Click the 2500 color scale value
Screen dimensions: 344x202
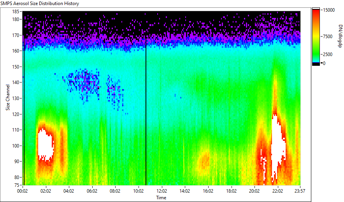point(328,54)
